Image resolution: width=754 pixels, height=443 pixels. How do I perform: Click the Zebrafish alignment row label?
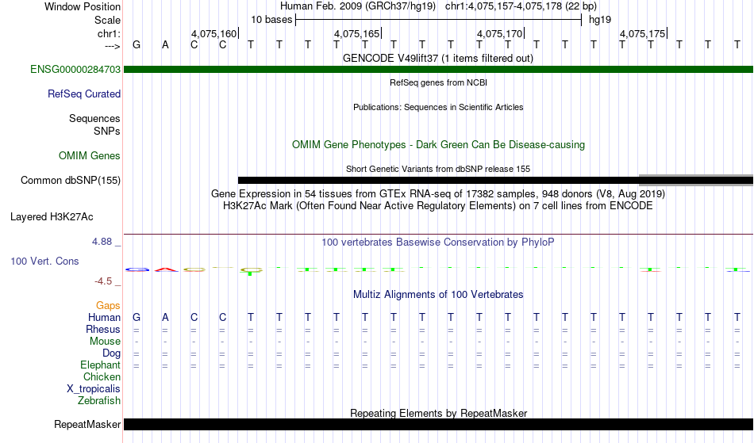(x=99, y=400)
